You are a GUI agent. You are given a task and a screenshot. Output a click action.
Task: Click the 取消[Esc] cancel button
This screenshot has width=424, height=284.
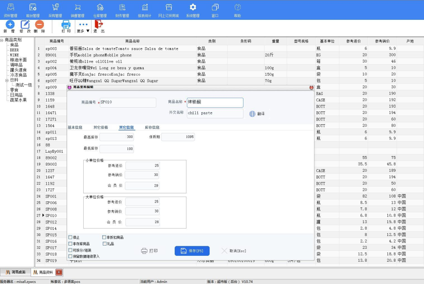234,251
